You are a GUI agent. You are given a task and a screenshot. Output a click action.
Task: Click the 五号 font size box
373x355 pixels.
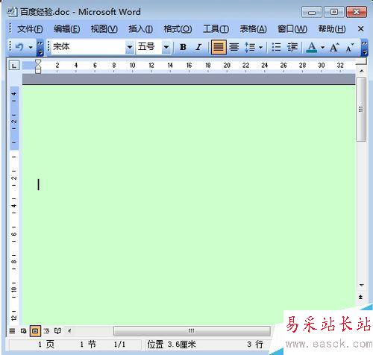[x=148, y=47]
